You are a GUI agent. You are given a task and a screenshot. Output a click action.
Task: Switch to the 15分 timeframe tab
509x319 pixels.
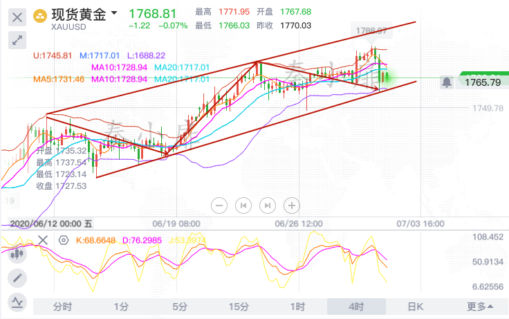(239, 307)
